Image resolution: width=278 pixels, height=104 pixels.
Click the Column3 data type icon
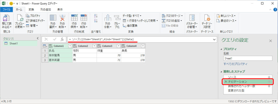pos(99,46)
